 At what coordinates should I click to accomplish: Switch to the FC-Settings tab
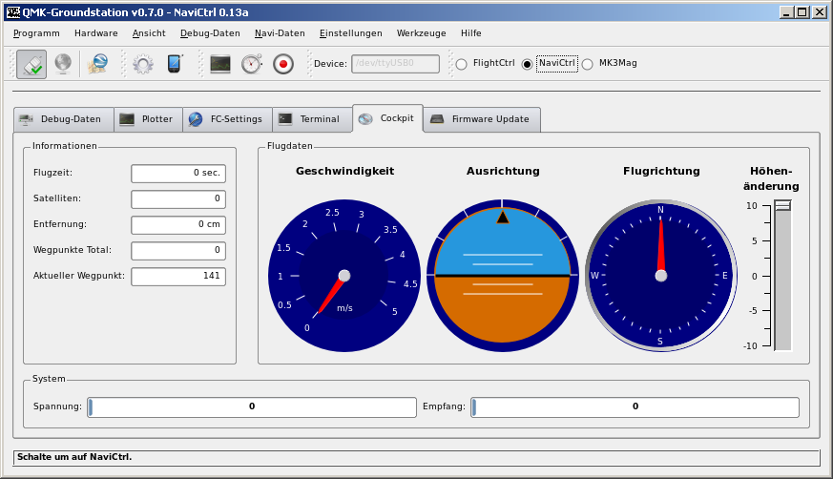[x=226, y=119]
